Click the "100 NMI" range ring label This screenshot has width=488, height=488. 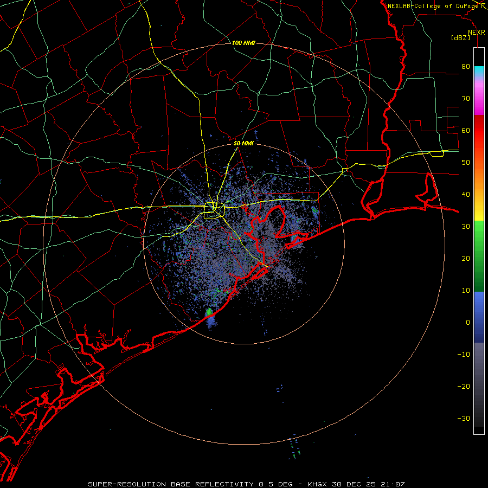243,43
